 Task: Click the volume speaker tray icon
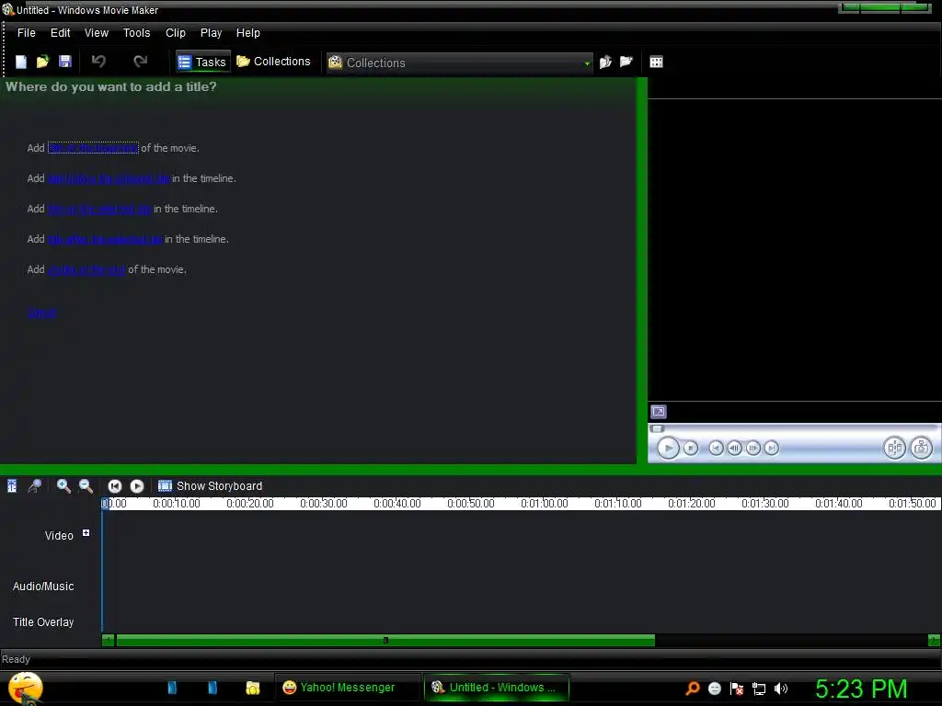click(x=780, y=689)
